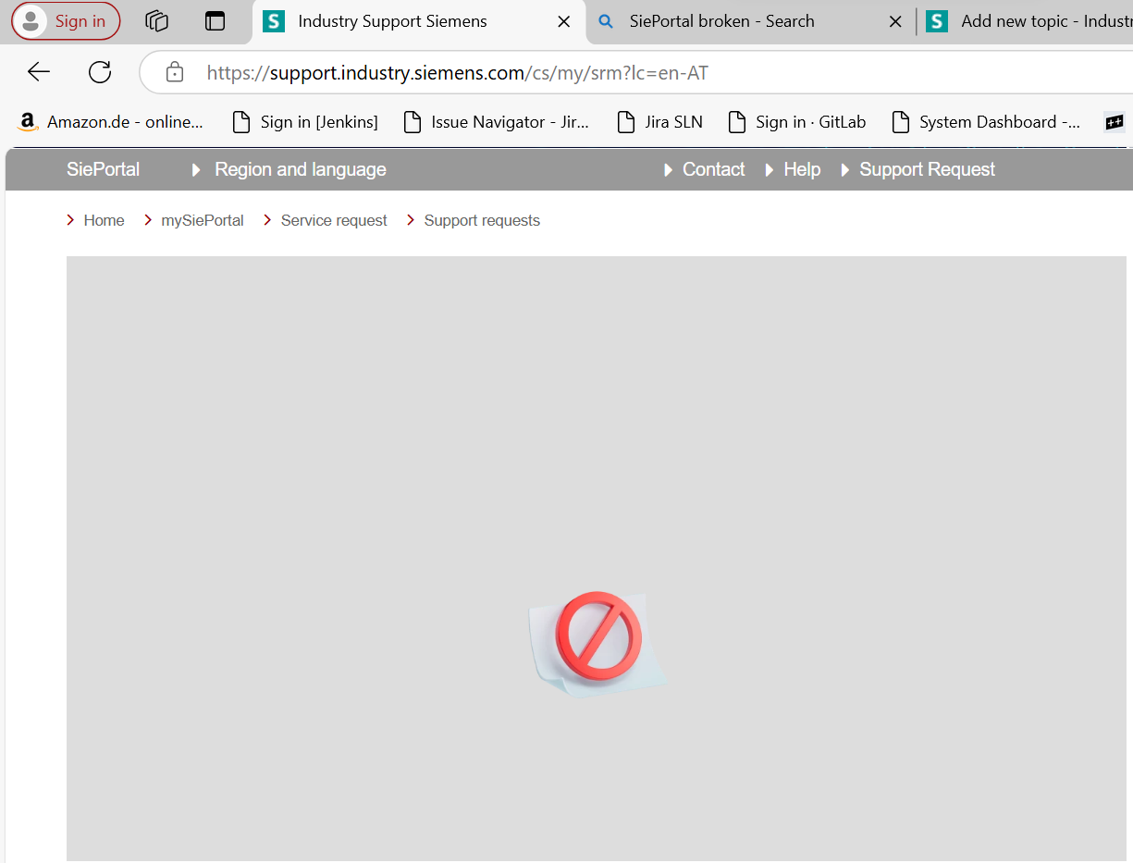The width and height of the screenshot is (1133, 863).
Task: Open the Amazon.de bookmark
Action: pyautogui.click(x=111, y=122)
